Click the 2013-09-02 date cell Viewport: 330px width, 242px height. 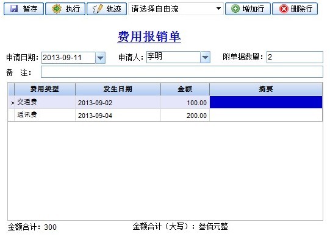point(118,103)
